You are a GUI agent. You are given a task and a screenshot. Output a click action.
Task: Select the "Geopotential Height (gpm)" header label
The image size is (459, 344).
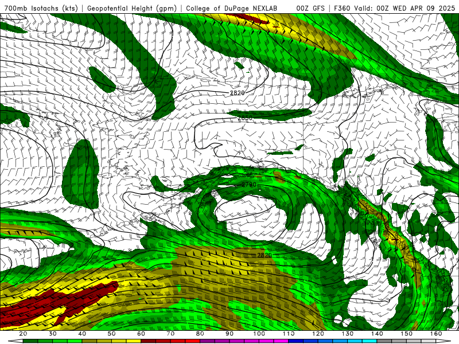point(132,8)
